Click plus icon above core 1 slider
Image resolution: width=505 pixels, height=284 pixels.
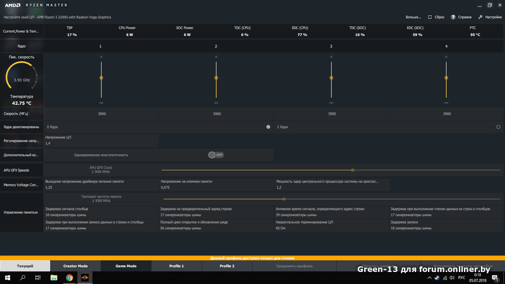[101, 57]
